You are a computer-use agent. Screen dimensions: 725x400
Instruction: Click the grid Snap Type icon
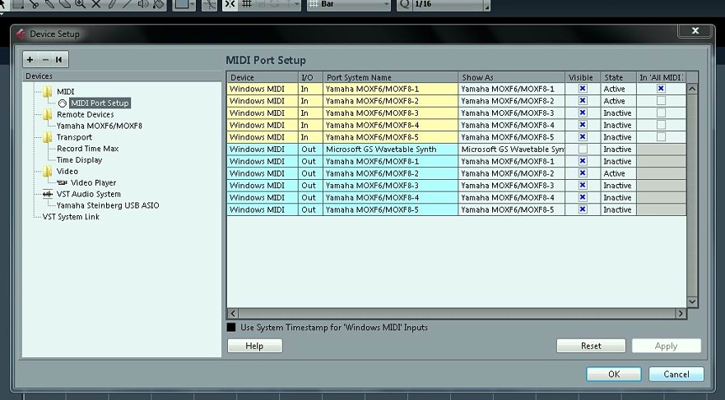click(x=247, y=4)
